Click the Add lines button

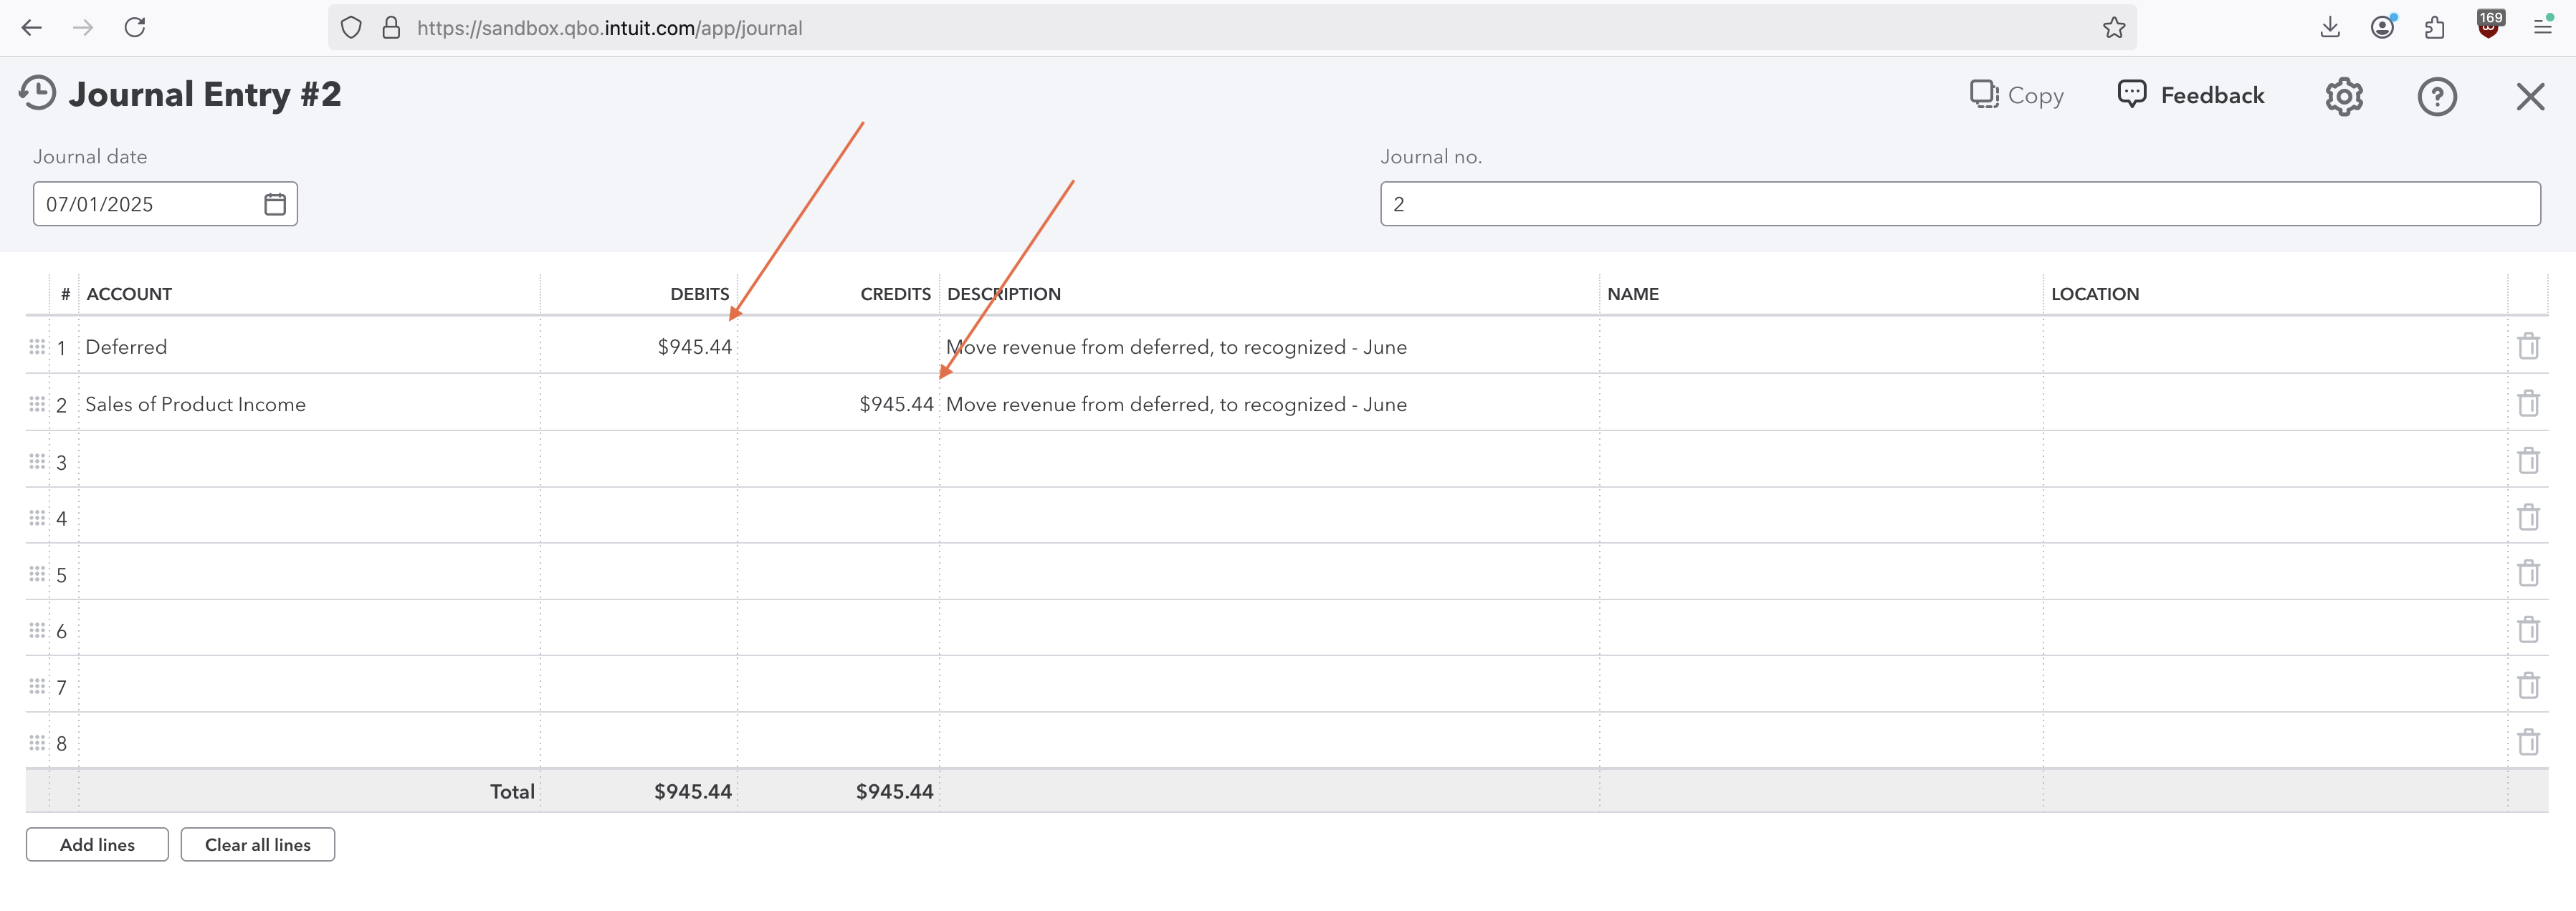[97, 844]
